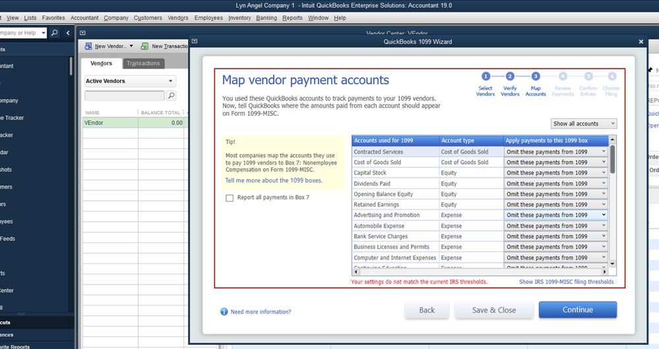
Task: Open 1099 box dropdown for Retained Earnings
Action: pyautogui.click(x=556, y=205)
